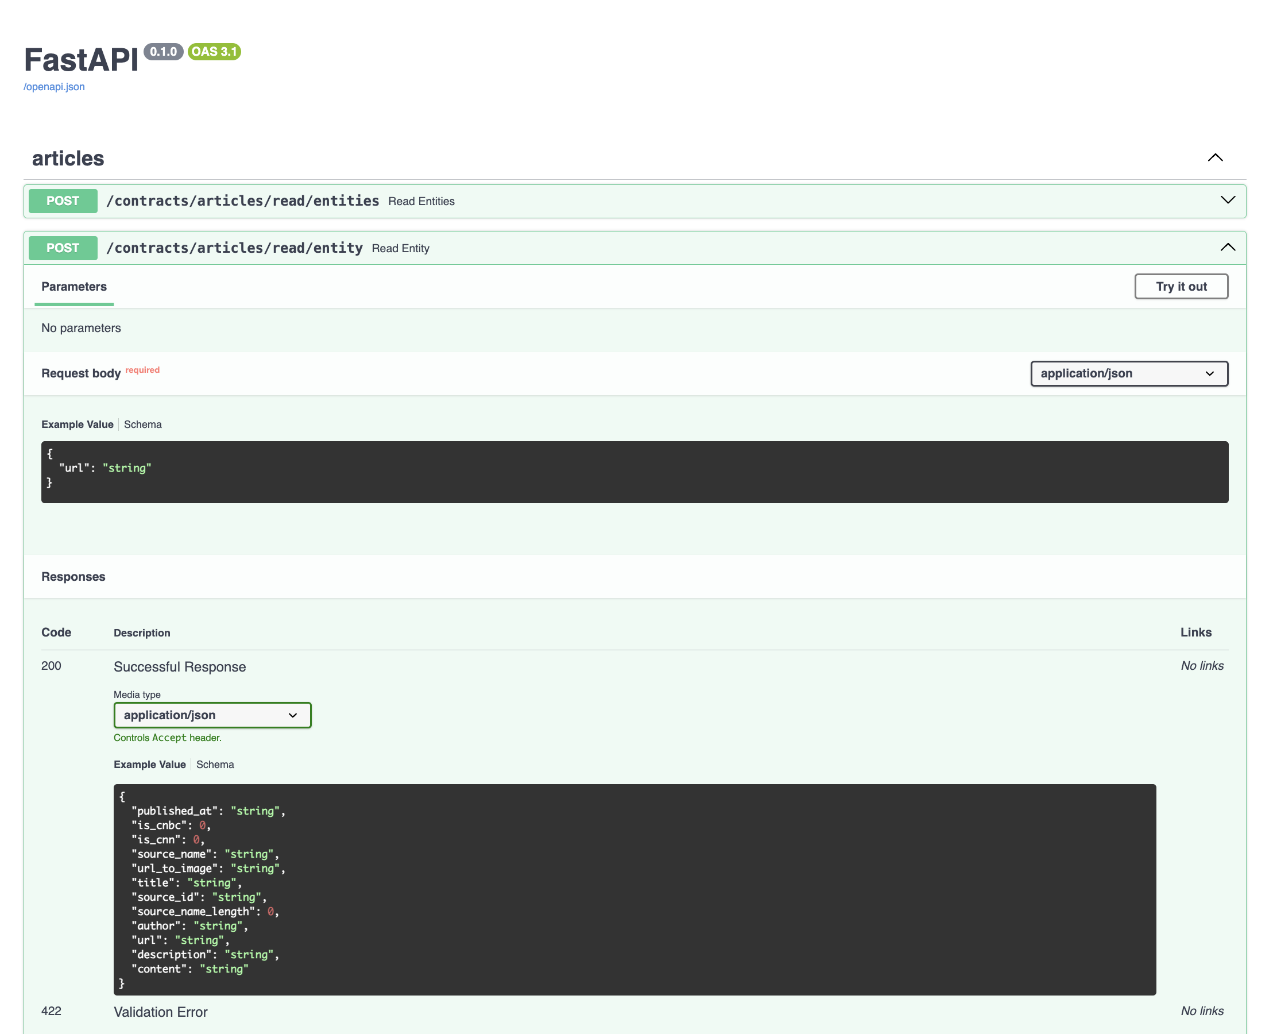Click the Read Entities summary text

point(421,201)
